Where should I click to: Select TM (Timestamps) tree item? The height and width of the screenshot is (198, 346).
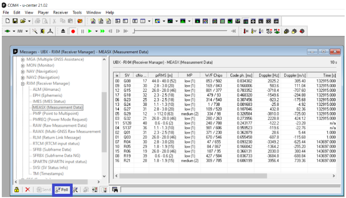coord(48,174)
